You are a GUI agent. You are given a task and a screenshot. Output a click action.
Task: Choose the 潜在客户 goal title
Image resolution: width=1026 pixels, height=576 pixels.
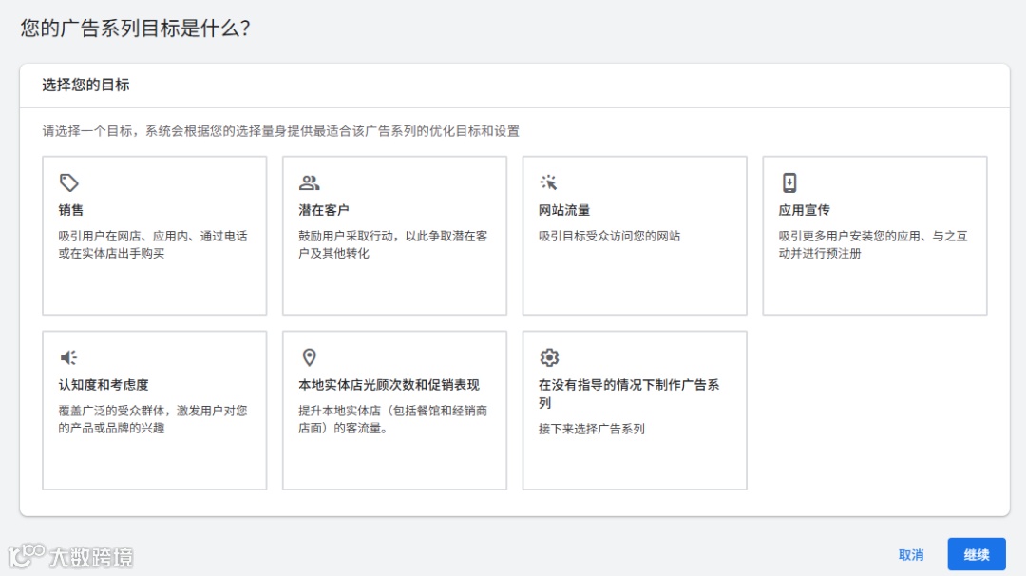324,210
